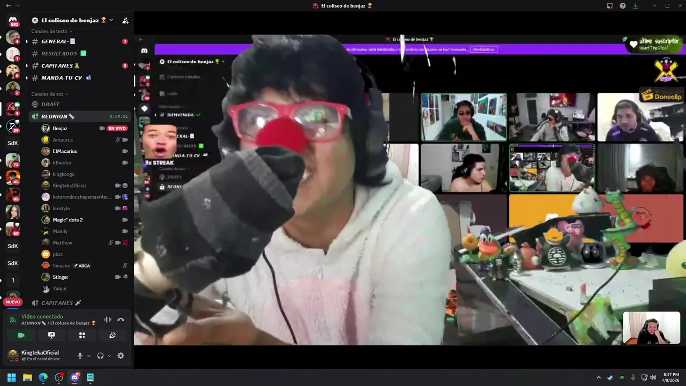Select user Matthew in voice list
Viewport: 686px width, 386px height.
click(x=84, y=243)
